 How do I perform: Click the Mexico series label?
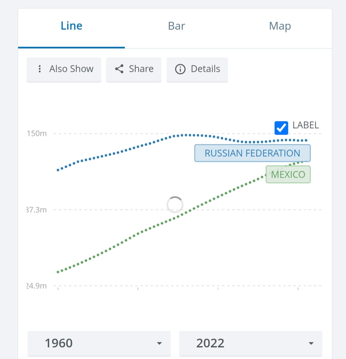[x=288, y=174]
